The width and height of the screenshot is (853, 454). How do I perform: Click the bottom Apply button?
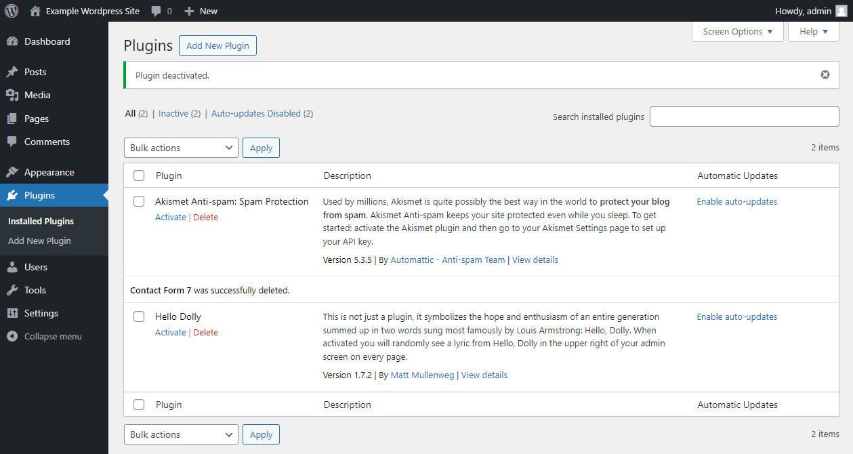click(x=261, y=434)
